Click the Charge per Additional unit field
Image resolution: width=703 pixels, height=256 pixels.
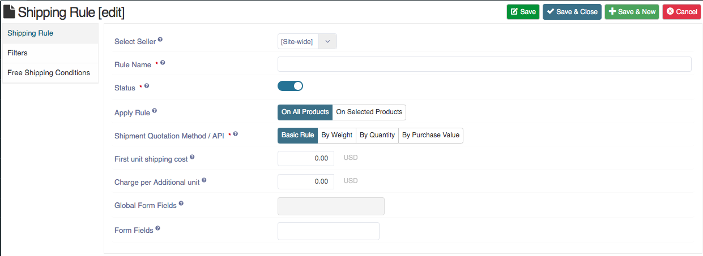coord(306,181)
